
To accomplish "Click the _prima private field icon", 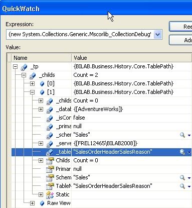I will point(50,127).
